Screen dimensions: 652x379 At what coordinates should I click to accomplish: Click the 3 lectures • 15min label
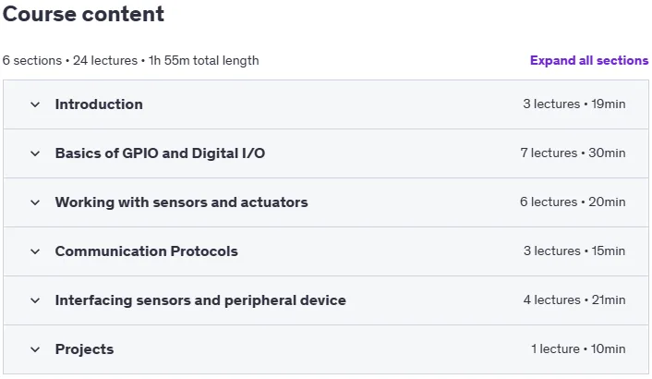tap(574, 251)
